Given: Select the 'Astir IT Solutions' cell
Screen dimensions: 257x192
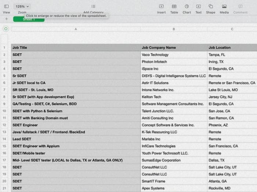Looking at the screenshot, I should click(x=174, y=83).
